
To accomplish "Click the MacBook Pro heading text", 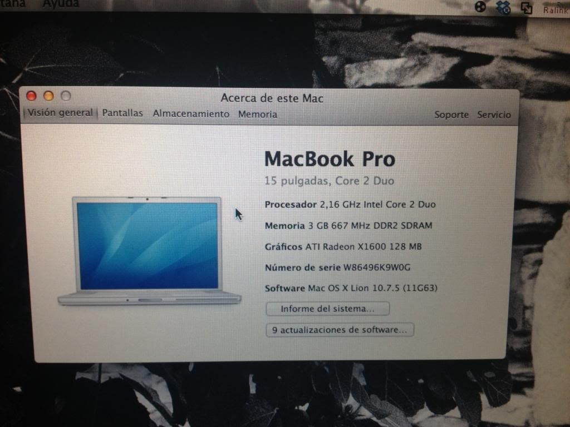I will click(x=330, y=159).
